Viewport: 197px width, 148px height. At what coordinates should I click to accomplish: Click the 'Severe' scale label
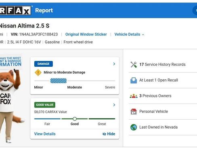click(110, 87)
